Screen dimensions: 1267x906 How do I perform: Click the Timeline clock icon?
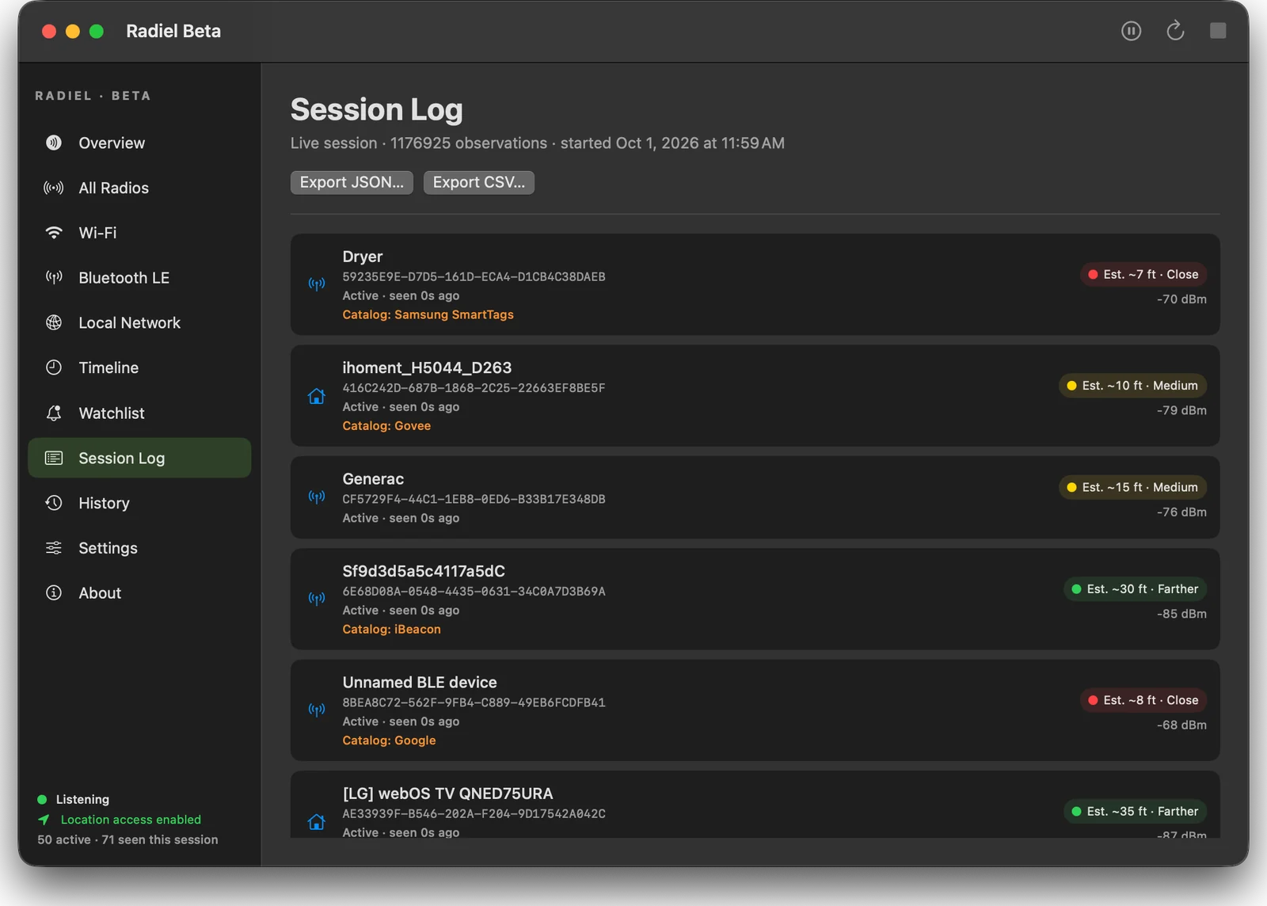tap(54, 367)
